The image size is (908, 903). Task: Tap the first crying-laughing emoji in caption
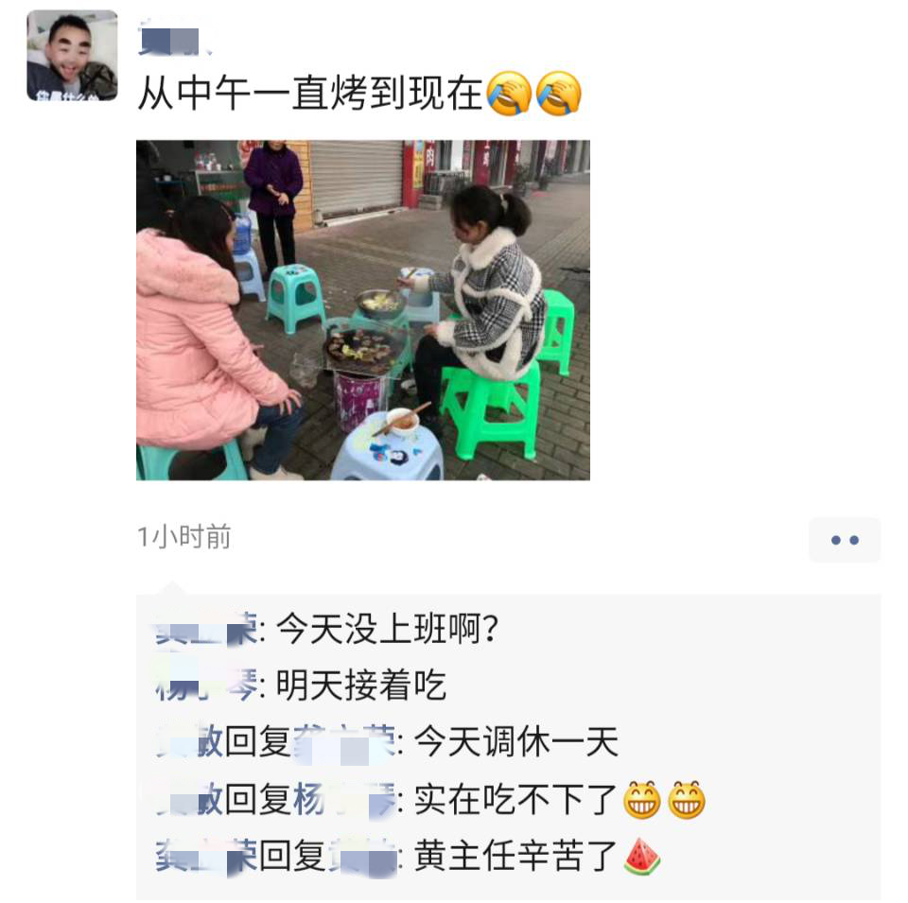509,94
